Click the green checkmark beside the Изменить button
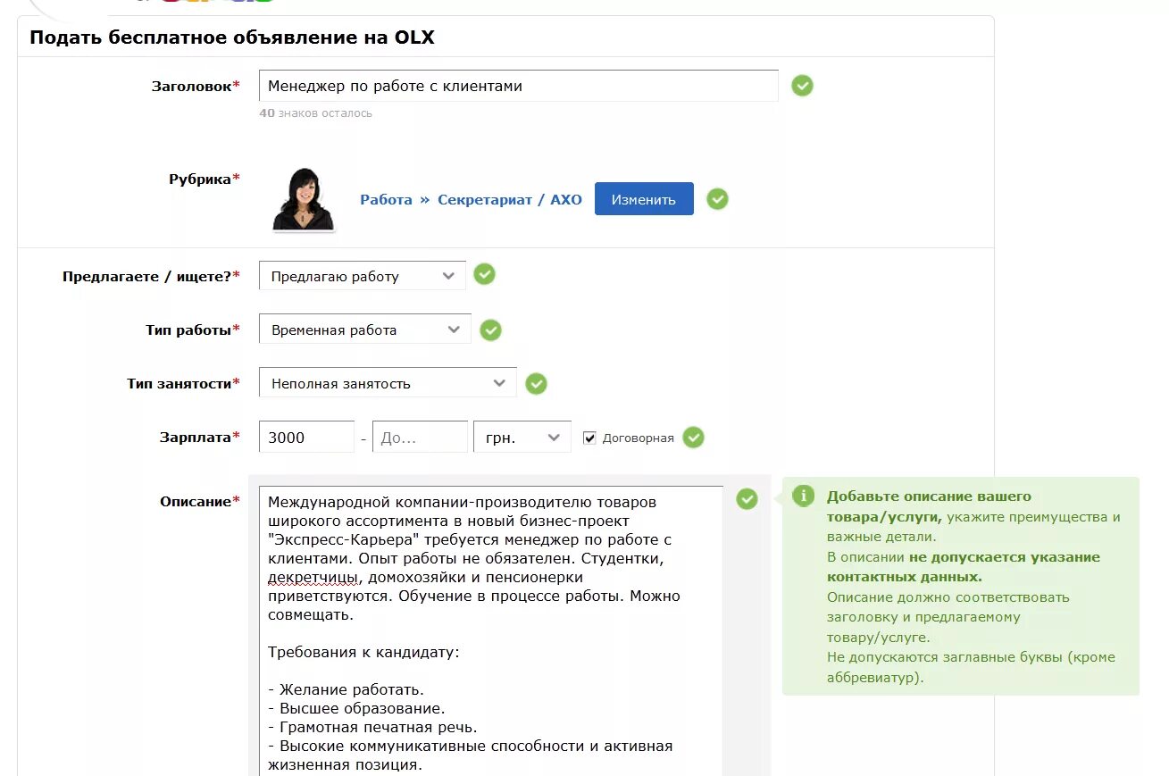1169x776 pixels. [x=717, y=199]
